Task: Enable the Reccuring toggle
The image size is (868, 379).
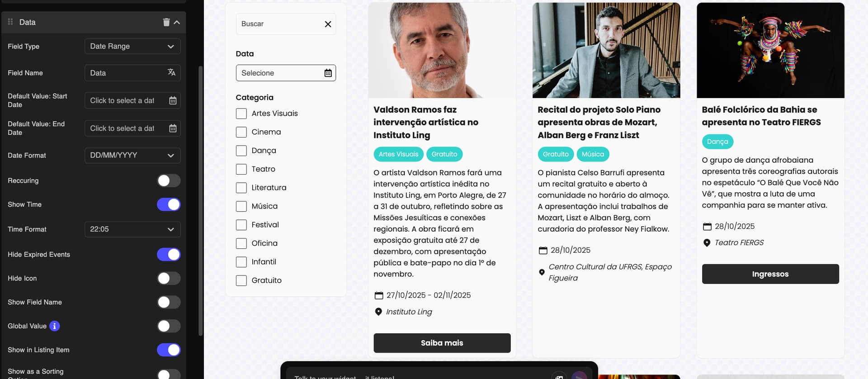Action: (x=169, y=180)
